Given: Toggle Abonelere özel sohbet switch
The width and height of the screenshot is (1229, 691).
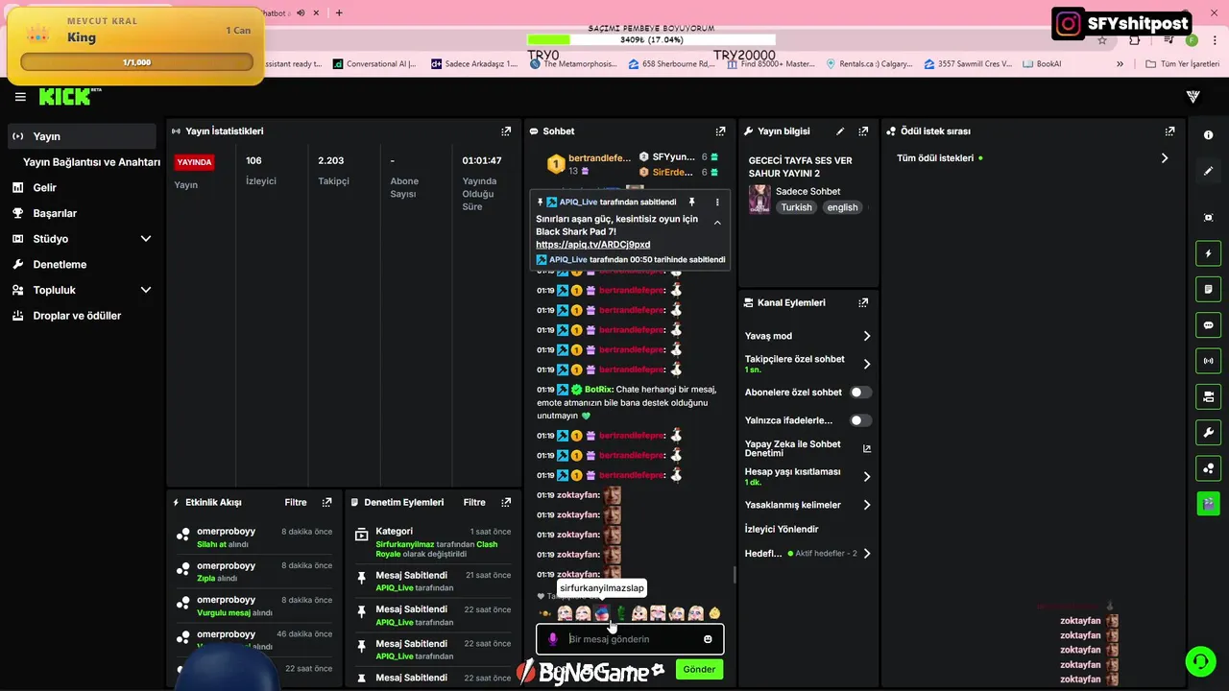Looking at the screenshot, I should [860, 393].
